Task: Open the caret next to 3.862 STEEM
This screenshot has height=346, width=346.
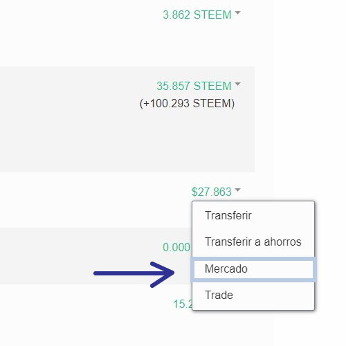Action: 237,12
